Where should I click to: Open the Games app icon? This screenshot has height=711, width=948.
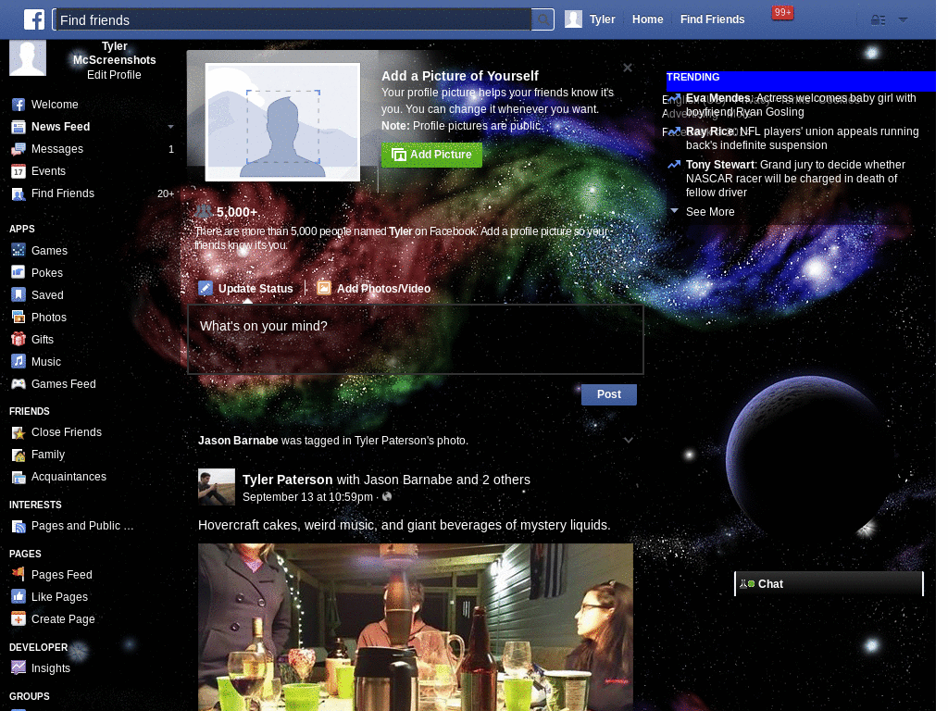(19, 250)
